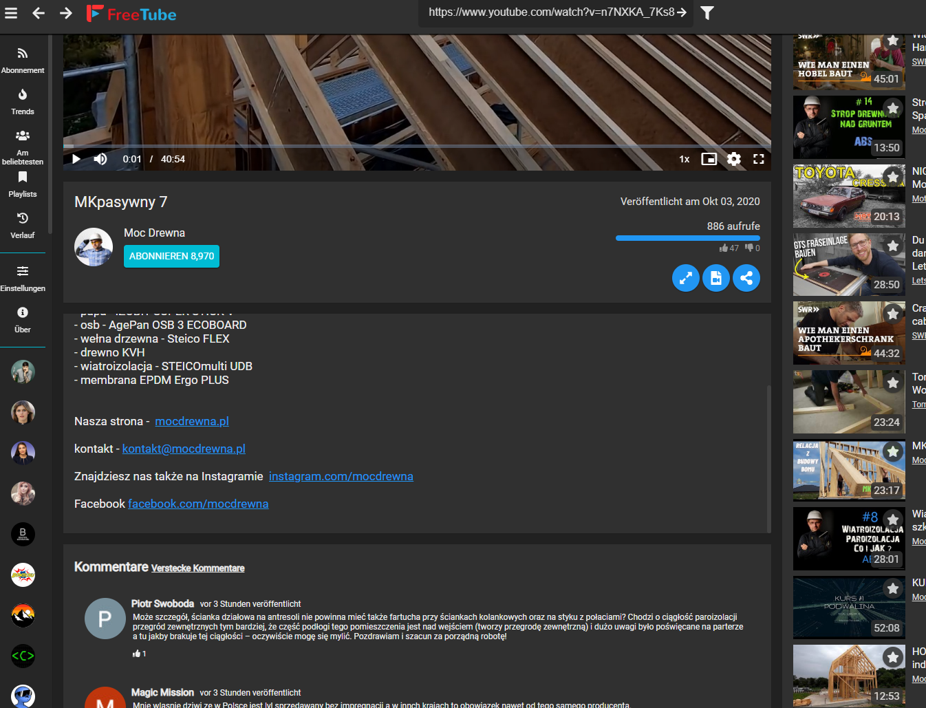Open Verlauf in the sidebar
The height and width of the screenshot is (708, 926).
point(23,227)
